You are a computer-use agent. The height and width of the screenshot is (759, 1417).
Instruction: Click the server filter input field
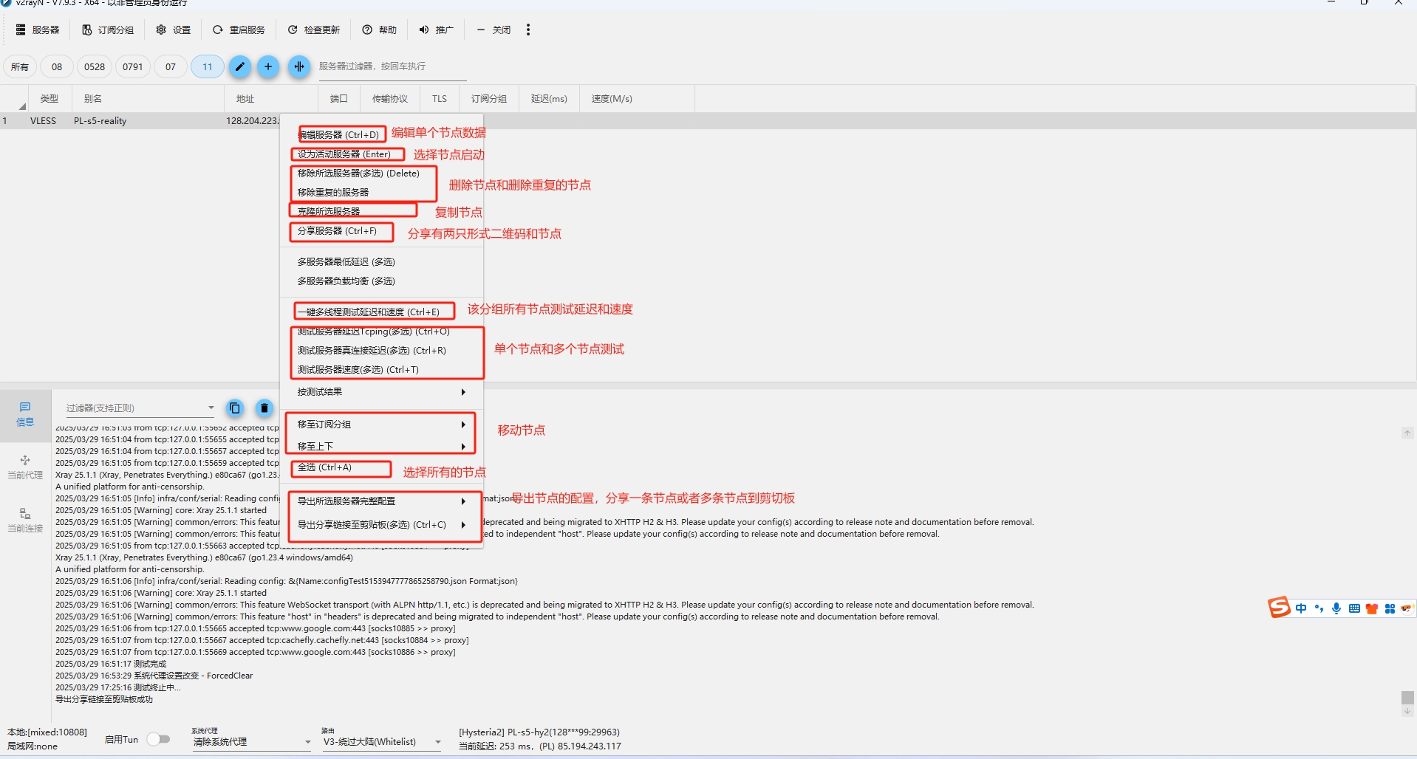coord(392,66)
